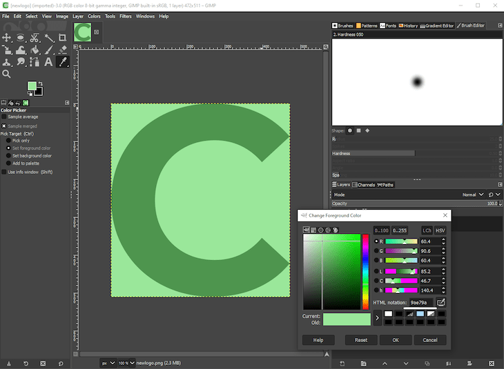504x369 pixels.
Task: Toggle the Use info window checkbox
Action: 4,172
